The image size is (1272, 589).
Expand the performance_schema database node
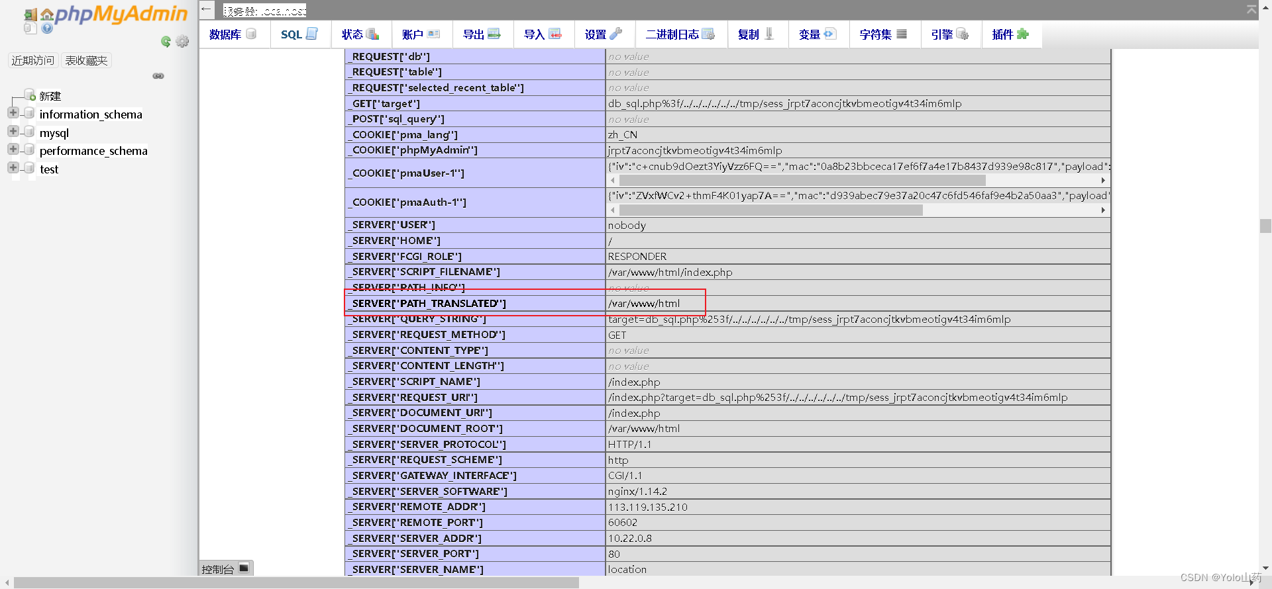(13, 150)
